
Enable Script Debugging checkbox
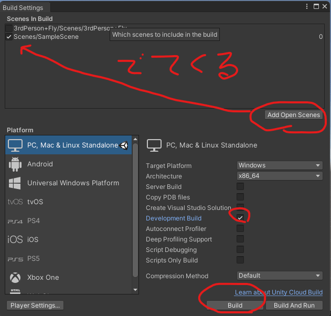pyautogui.click(x=240, y=249)
